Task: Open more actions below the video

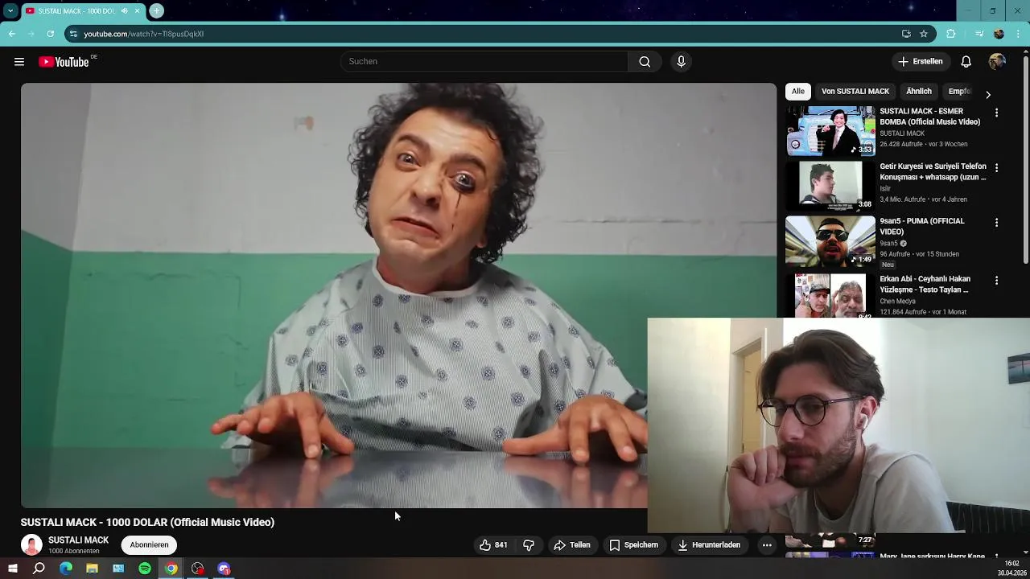Action: (x=767, y=544)
